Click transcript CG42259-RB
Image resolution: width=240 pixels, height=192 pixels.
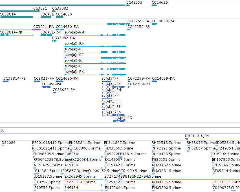coord(138,26)
